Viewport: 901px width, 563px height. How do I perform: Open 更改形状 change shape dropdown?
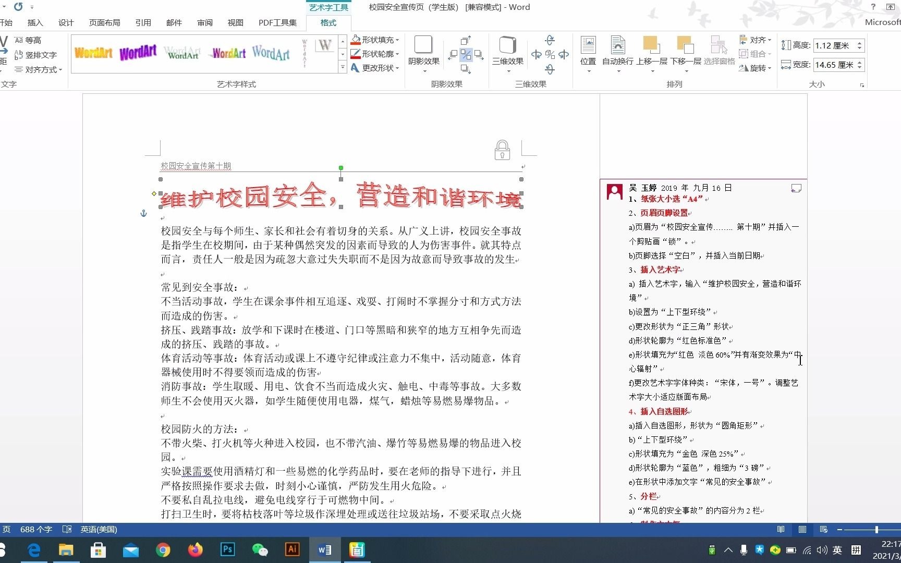point(375,68)
